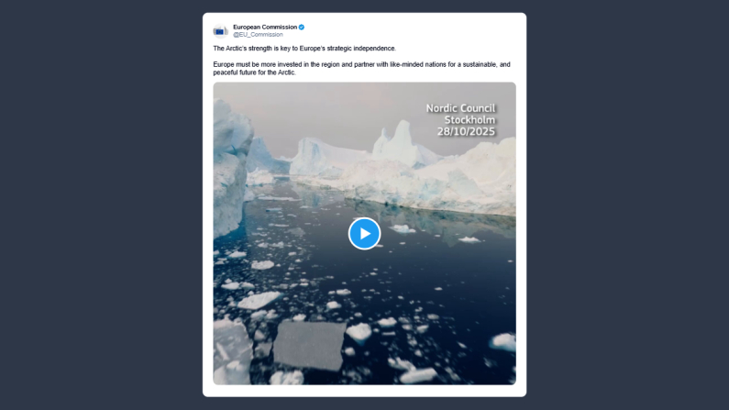Click the large flat grey ice floe
This screenshot has height=410, width=729.
coord(309,345)
